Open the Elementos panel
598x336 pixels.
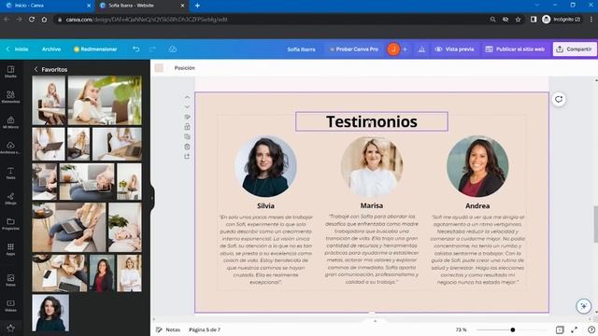click(10, 97)
